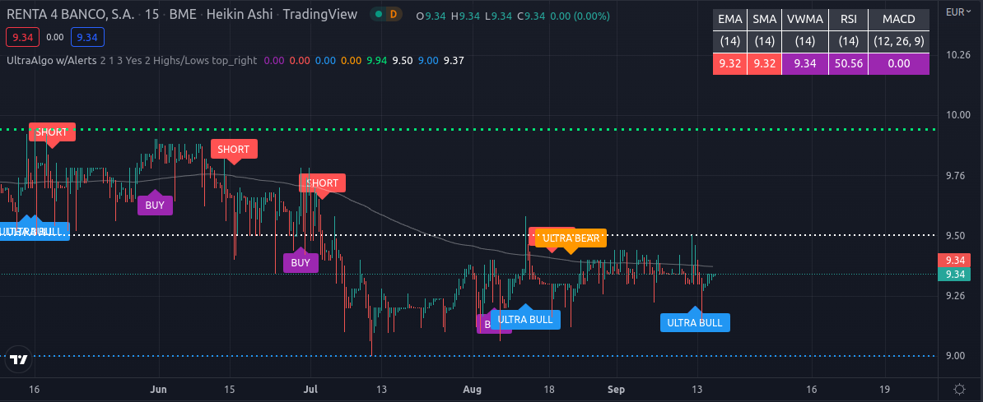
Task: Click the 9.00 price axis level
Action: point(957,356)
